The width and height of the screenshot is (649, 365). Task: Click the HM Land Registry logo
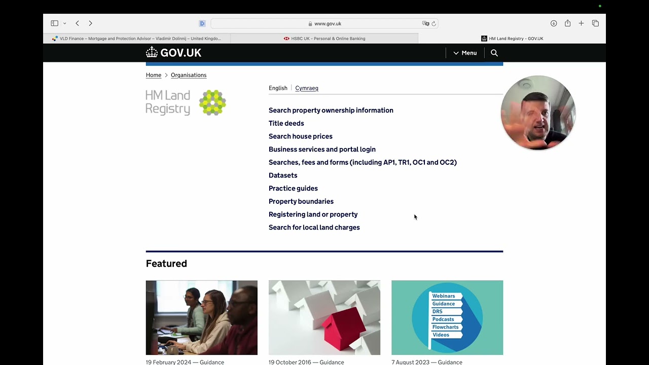[x=186, y=102]
